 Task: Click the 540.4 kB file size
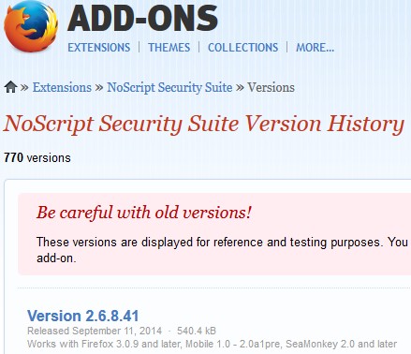pos(197,331)
